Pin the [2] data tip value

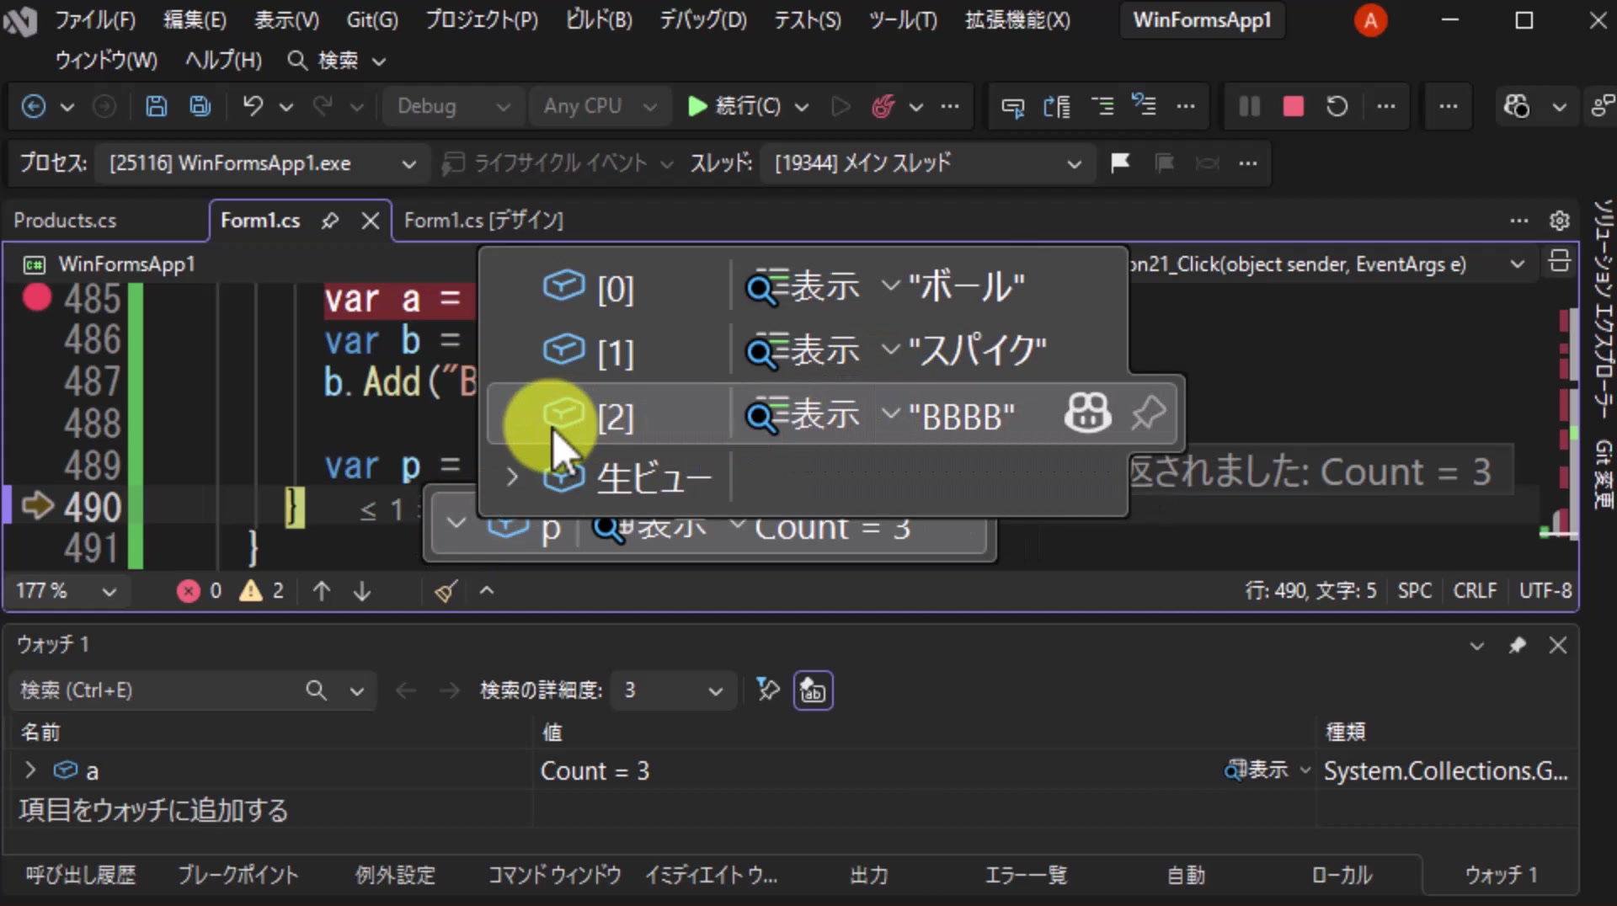tap(1148, 413)
